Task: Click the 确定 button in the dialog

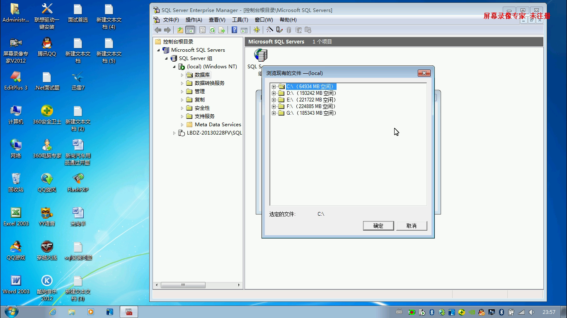Action: pos(378,226)
